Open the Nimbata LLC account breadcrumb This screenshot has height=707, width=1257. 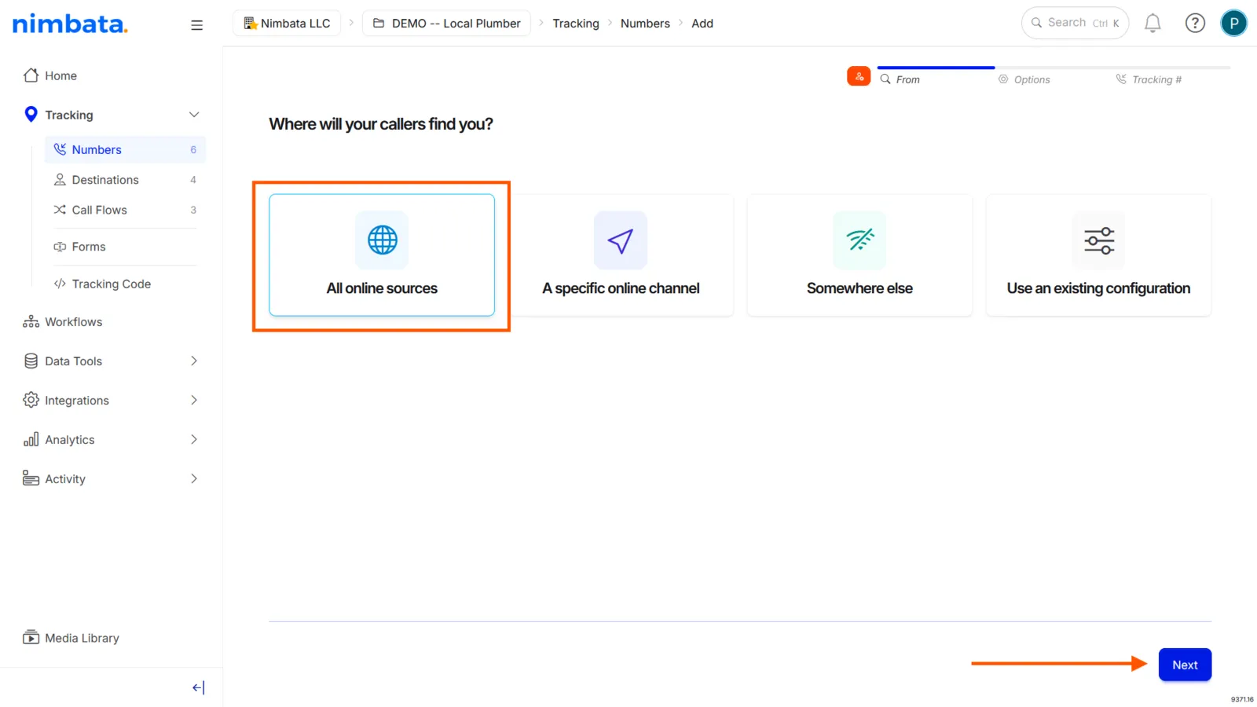point(287,24)
